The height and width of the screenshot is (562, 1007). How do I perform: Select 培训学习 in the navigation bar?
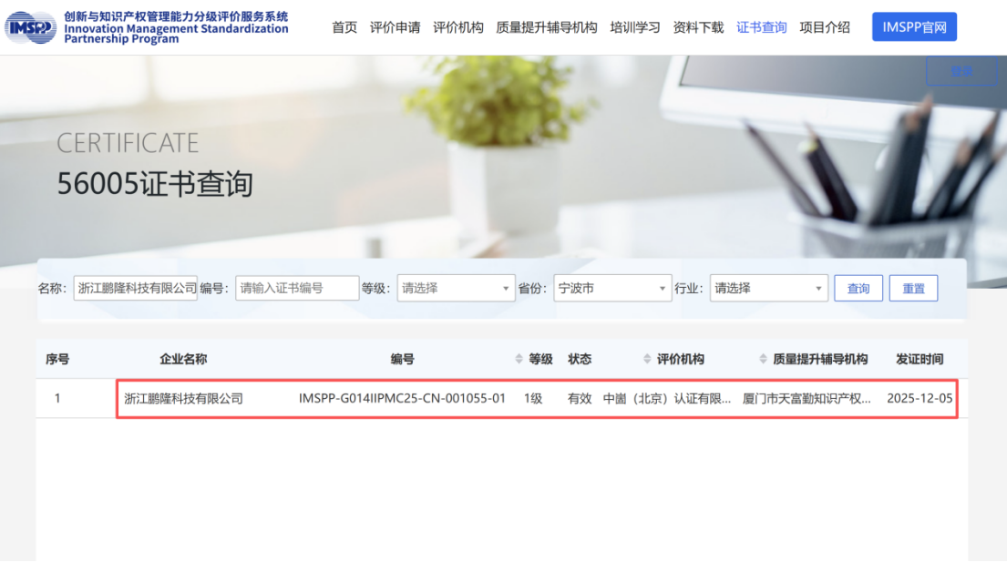[x=634, y=27]
